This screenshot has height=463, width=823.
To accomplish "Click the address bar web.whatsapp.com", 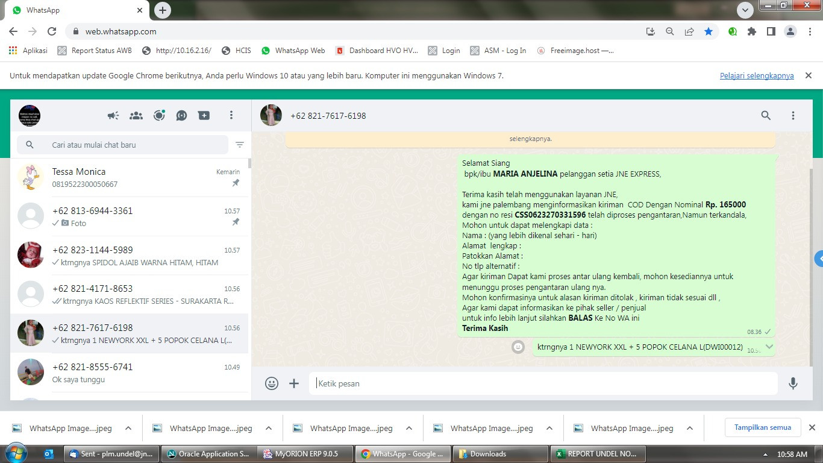I will click(x=121, y=31).
